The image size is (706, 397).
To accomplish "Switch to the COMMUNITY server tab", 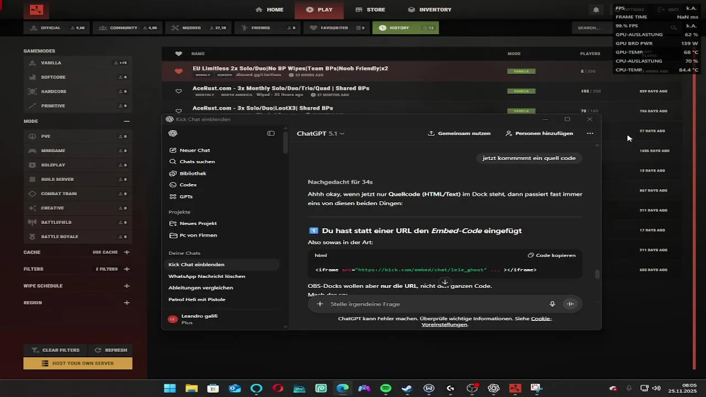I will coord(127,28).
